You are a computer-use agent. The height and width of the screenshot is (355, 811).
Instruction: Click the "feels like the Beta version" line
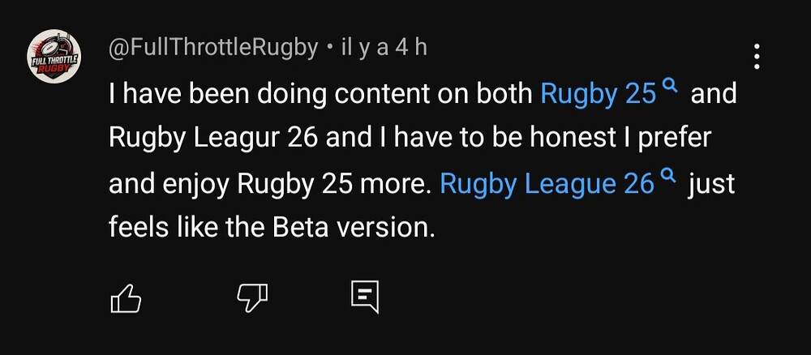272,228
